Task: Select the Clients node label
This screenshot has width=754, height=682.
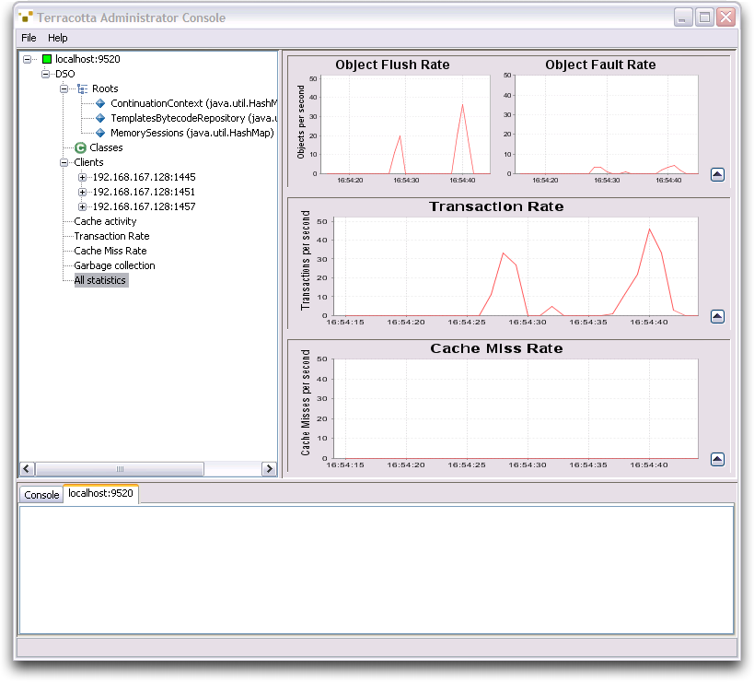Action: (88, 163)
